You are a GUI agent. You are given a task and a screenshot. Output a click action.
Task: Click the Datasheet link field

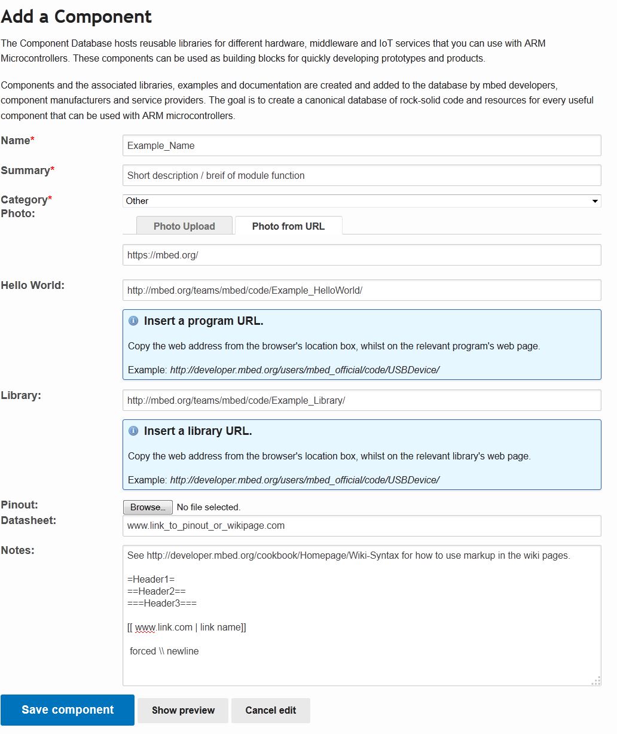point(361,526)
